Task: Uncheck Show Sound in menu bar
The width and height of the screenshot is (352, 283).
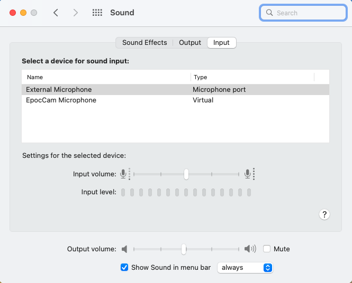Action: pos(124,268)
